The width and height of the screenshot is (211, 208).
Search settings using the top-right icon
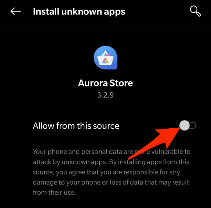[x=195, y=11]
